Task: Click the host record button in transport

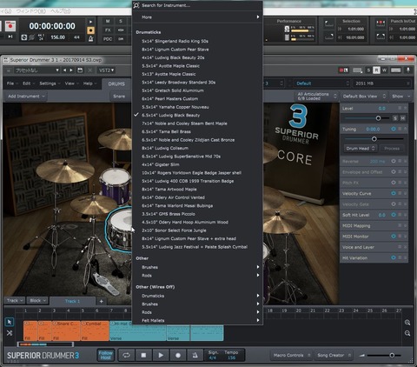Action: pyautogui.click(x=10, y=26)
